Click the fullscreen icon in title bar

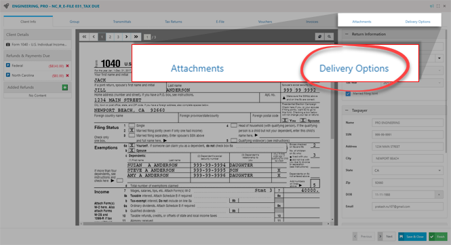point(438,6)
